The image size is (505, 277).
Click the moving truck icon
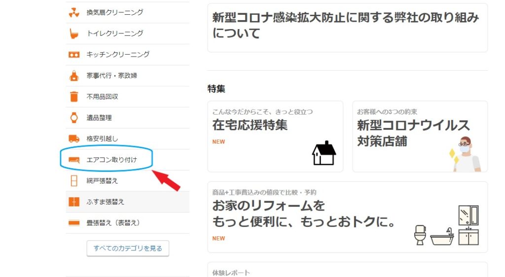point(73,139)
